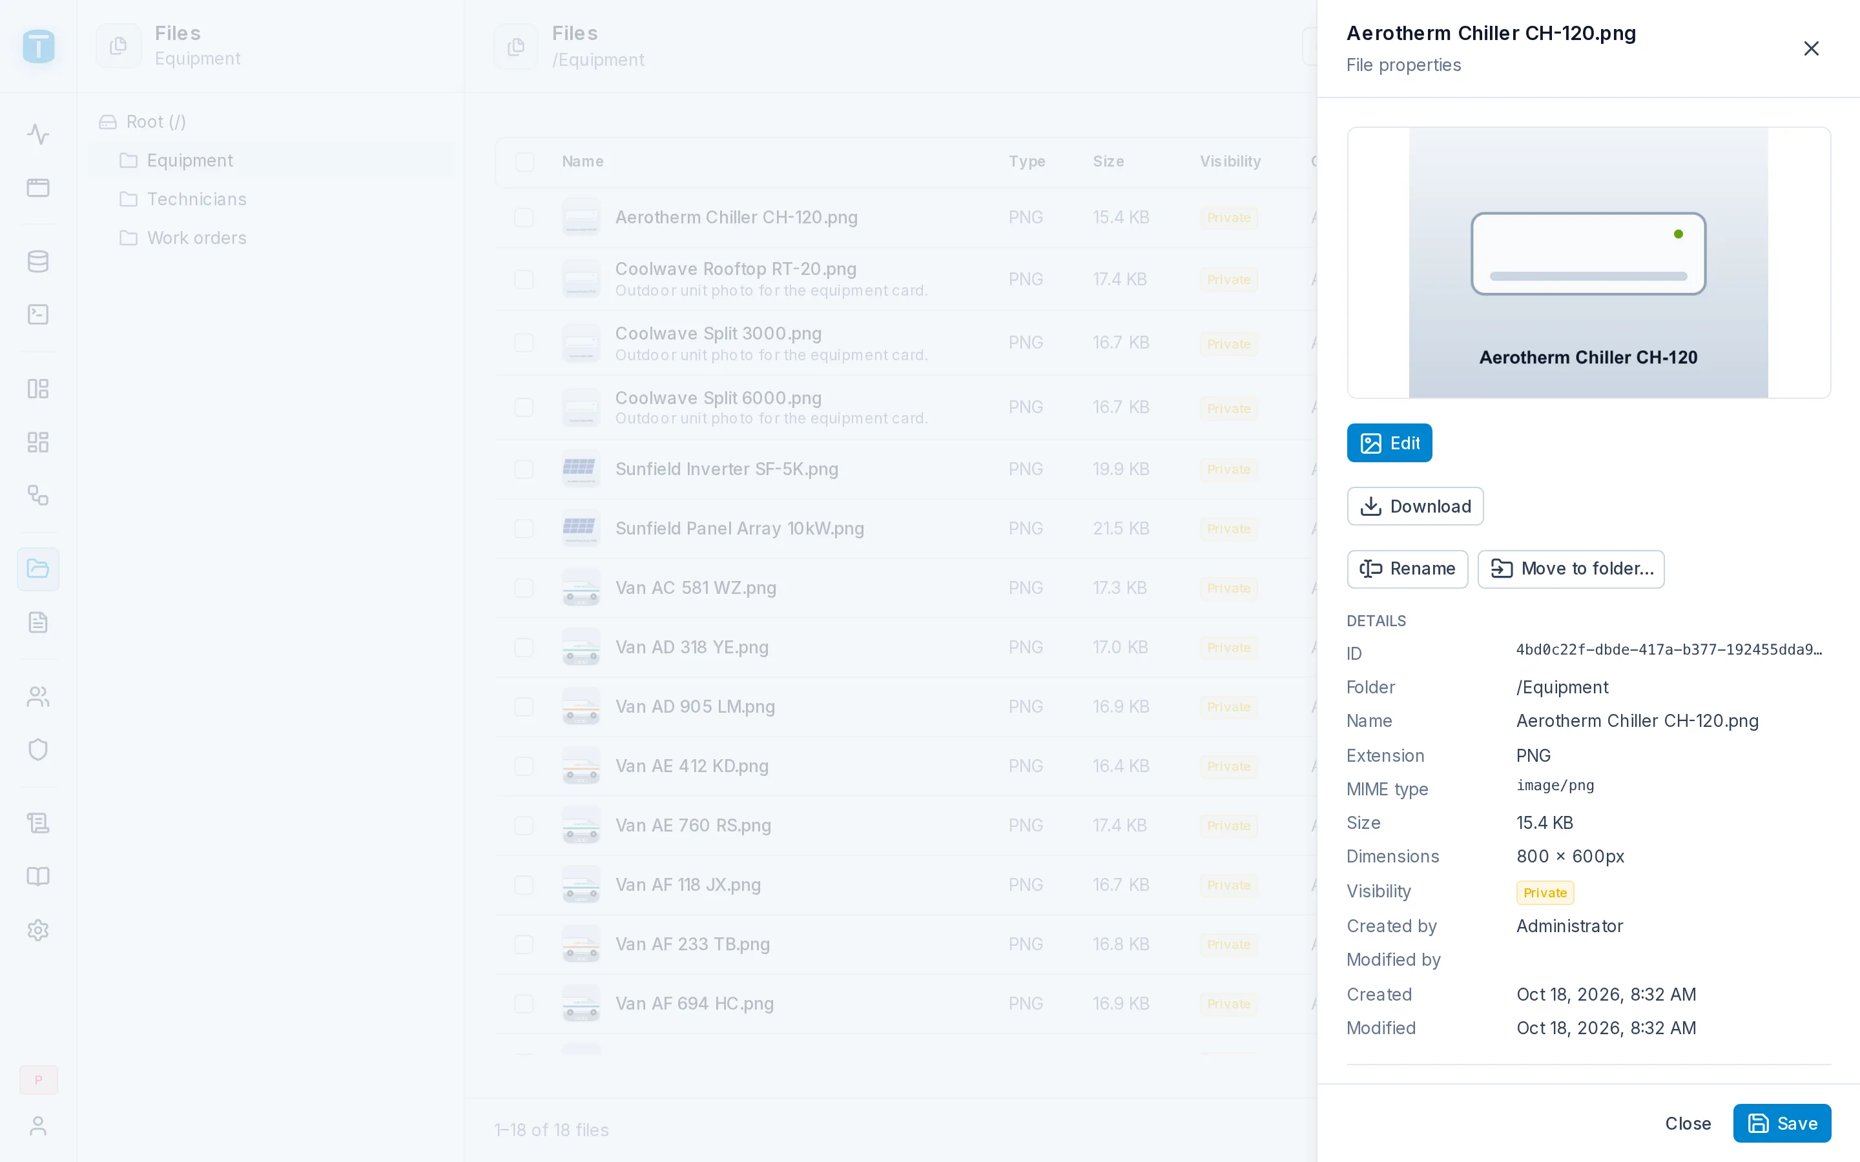Open the layout panels icon in sidebar
Image resolution: width=1860 pixels, height=1162 pixels.
coord(37,389)
